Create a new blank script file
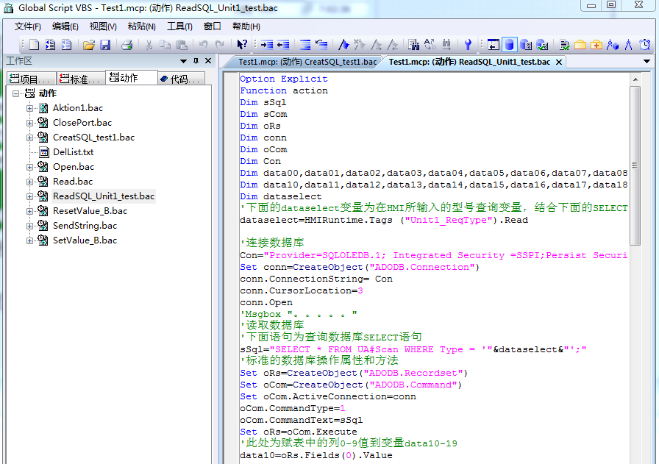Viewport: 659px width, 464px height. [34, 45]
